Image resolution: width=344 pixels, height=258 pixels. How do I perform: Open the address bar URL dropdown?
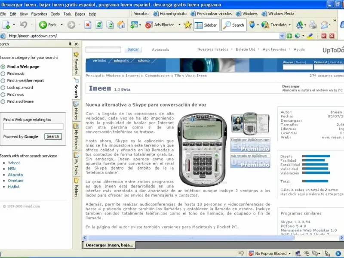[x=282, y=36]
